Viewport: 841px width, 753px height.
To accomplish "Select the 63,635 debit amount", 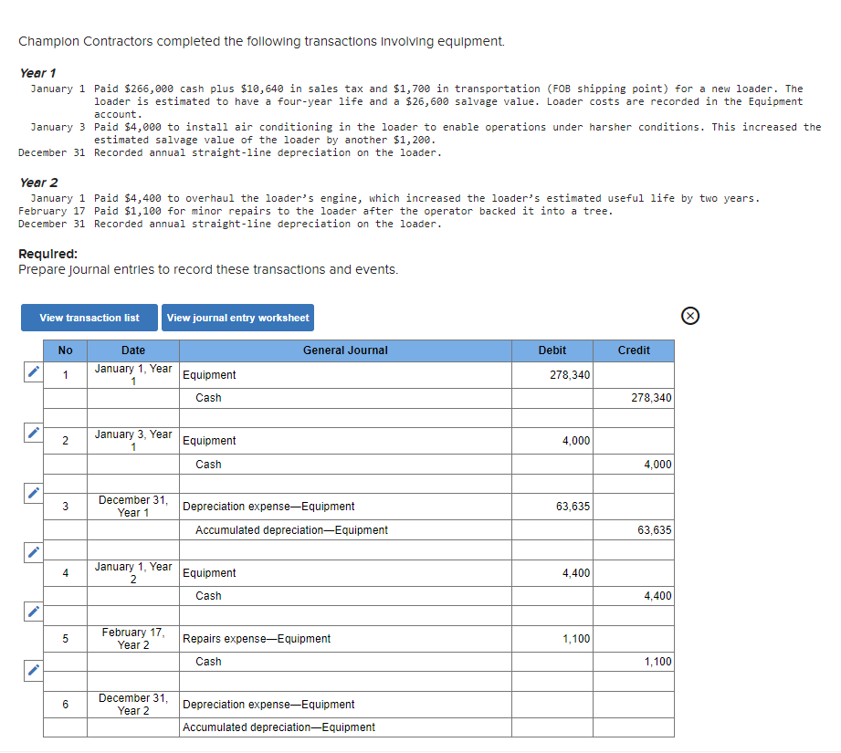I will click(552, 507).
